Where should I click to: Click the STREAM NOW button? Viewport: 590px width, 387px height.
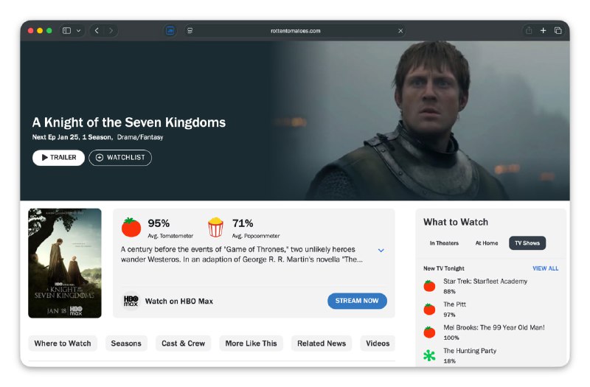(x=357, y=301)
